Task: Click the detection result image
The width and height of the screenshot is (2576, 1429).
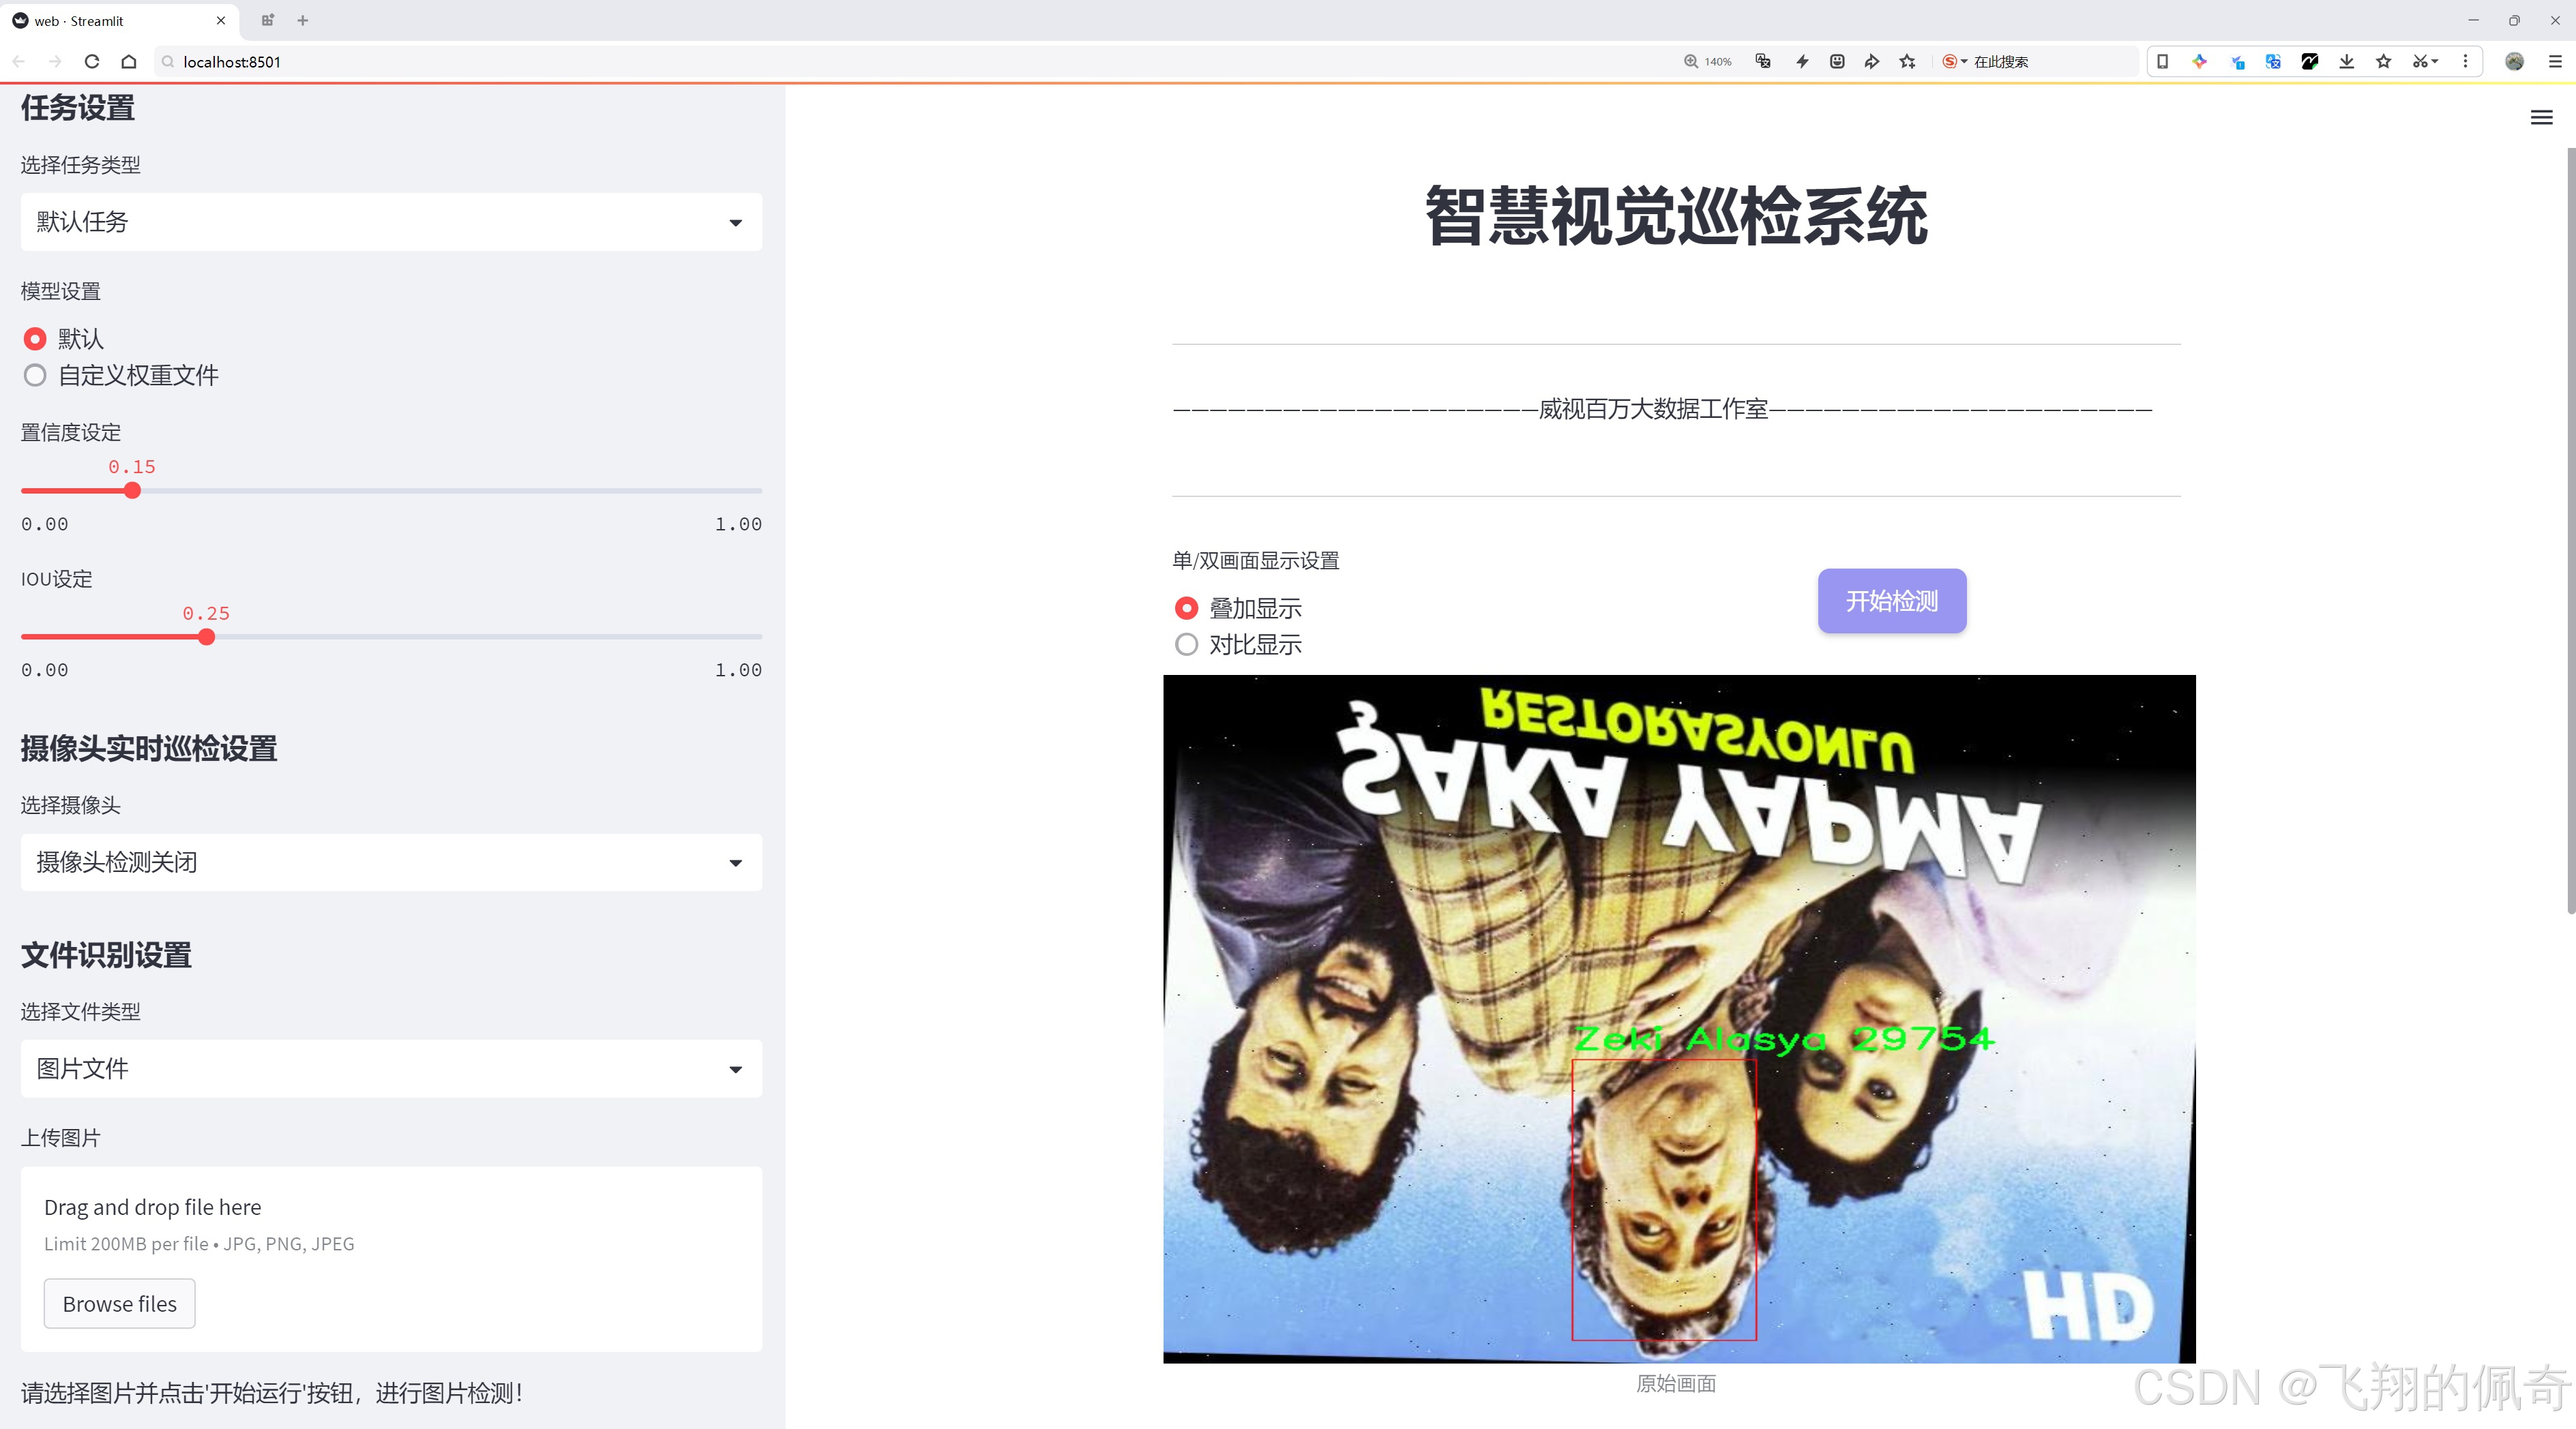Action: (x=1679, y=1019)
